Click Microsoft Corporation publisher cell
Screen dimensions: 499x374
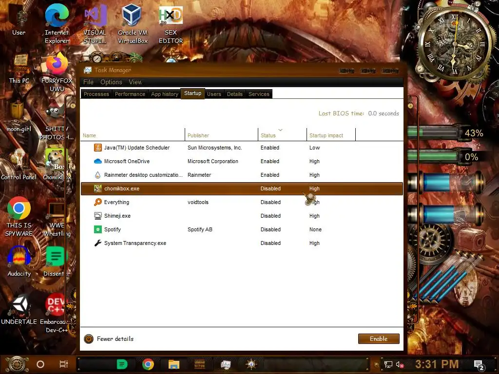(x=213, y=161)
